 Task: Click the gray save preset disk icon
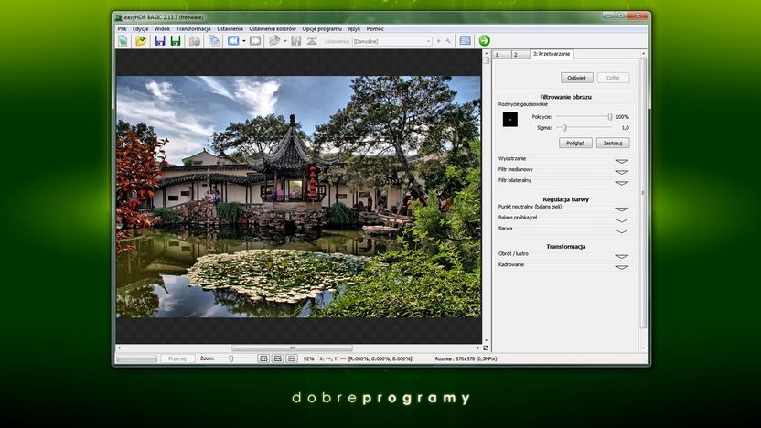pyautogui.click(x=296, y=41)
